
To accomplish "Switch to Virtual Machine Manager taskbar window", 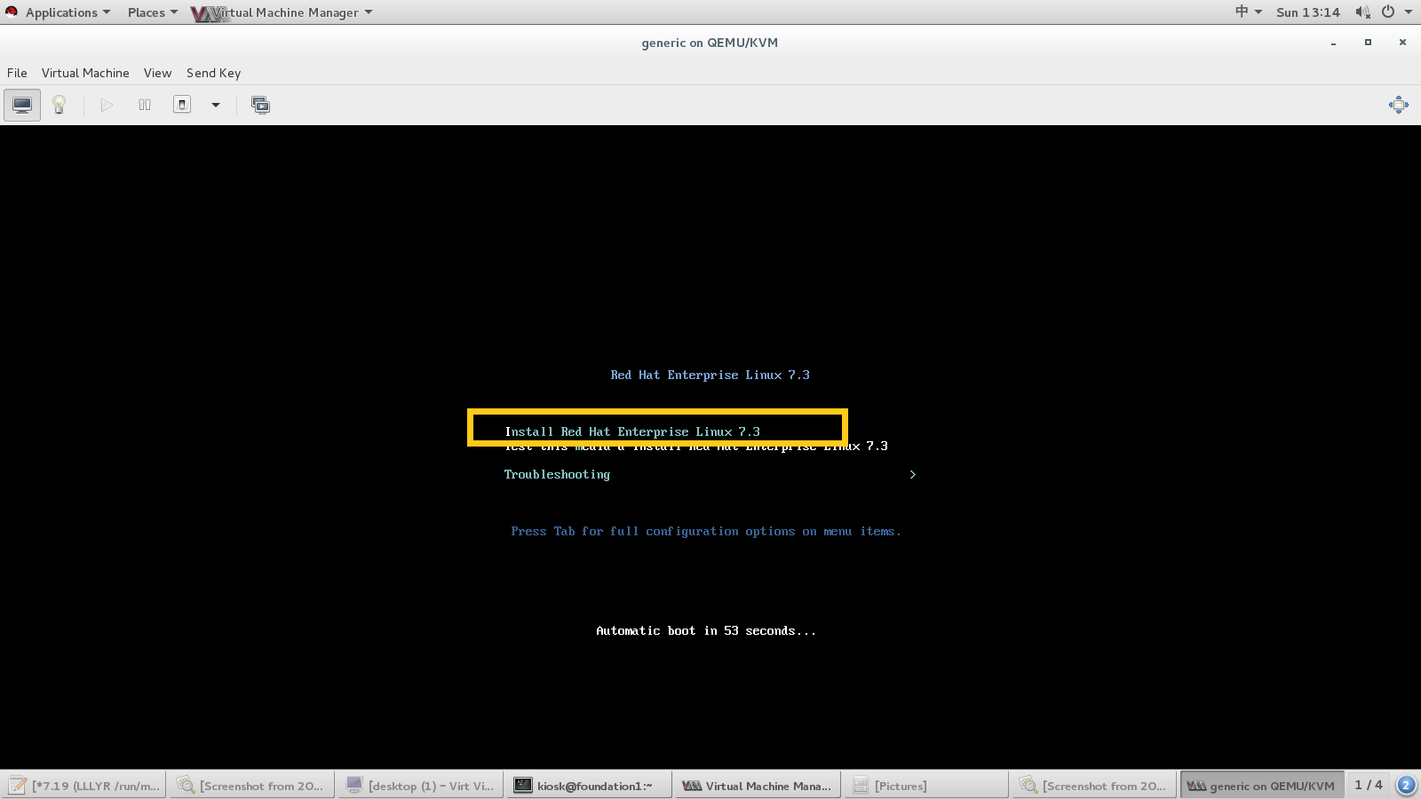I will pos(758,786).
